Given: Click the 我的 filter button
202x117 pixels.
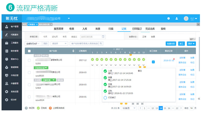Looking at the screenshot, I should [45, 43].
